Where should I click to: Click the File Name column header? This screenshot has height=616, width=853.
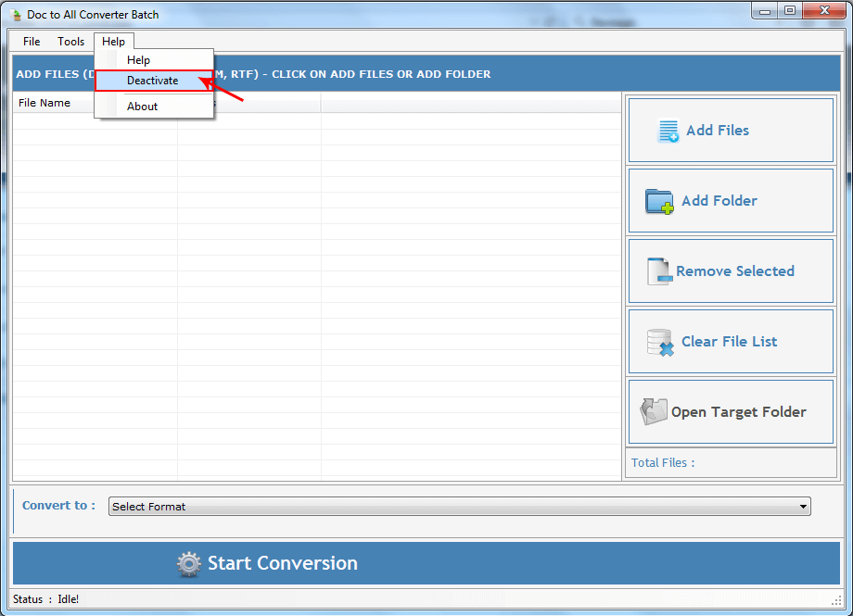[45, 103]
